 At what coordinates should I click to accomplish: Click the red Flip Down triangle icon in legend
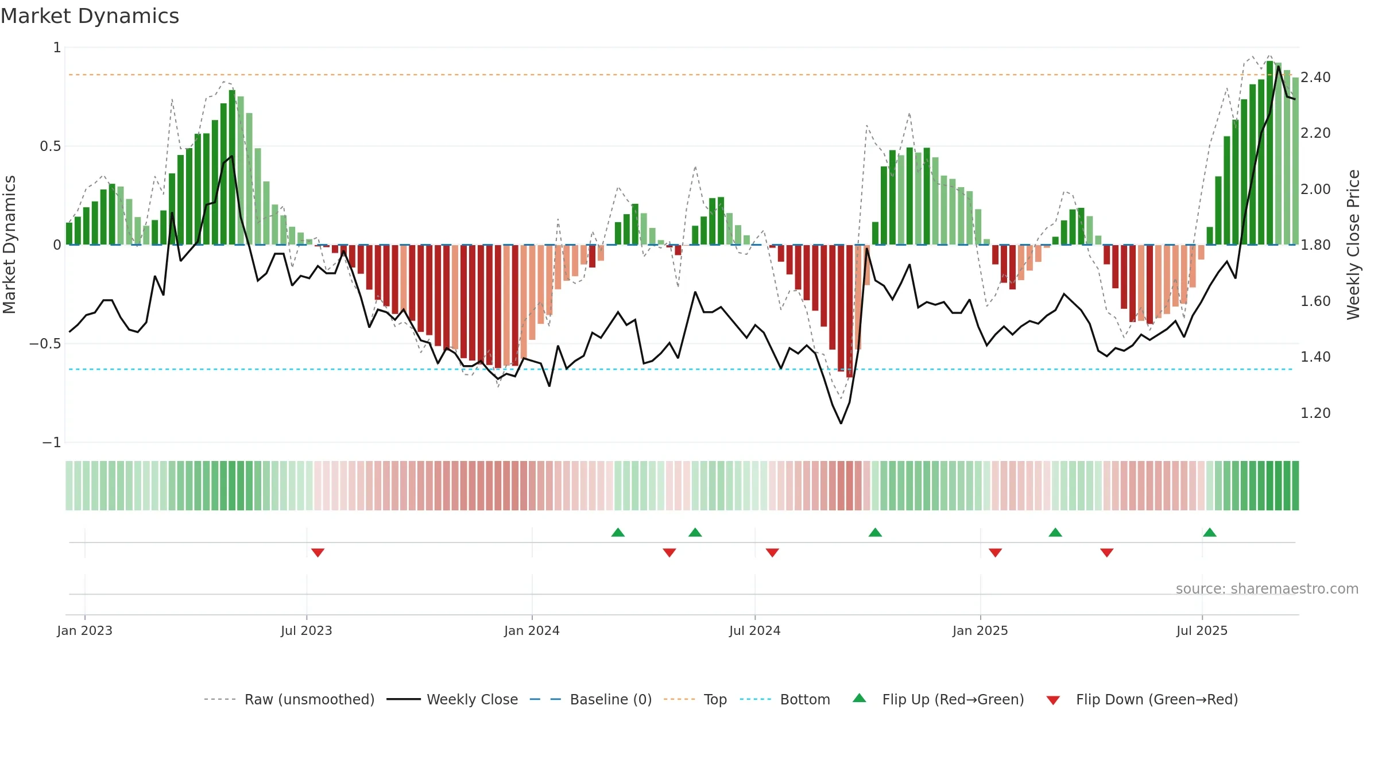(x=1053, y=700)
